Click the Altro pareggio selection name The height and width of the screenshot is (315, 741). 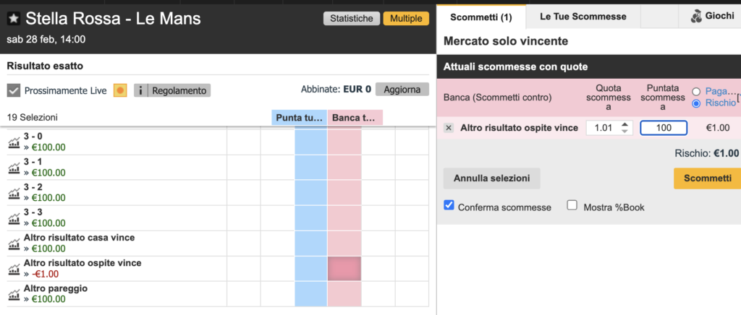pos(55,288)
